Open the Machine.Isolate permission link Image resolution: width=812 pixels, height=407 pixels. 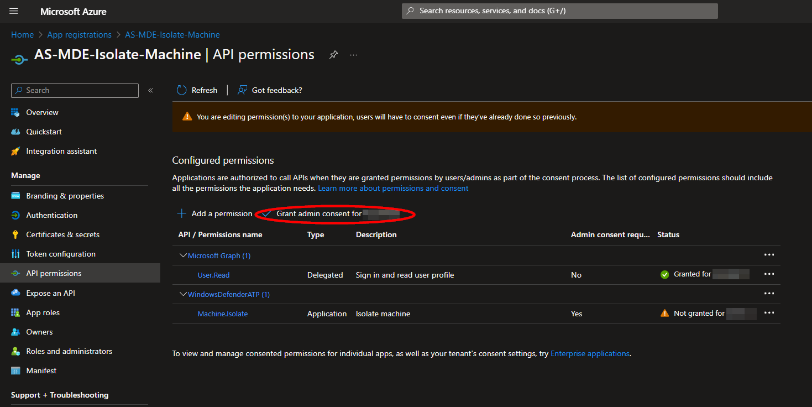223,314
